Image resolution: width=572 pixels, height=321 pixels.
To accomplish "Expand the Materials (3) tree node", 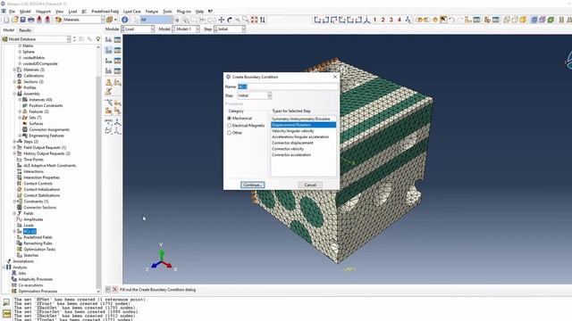I will pos(14,70).
